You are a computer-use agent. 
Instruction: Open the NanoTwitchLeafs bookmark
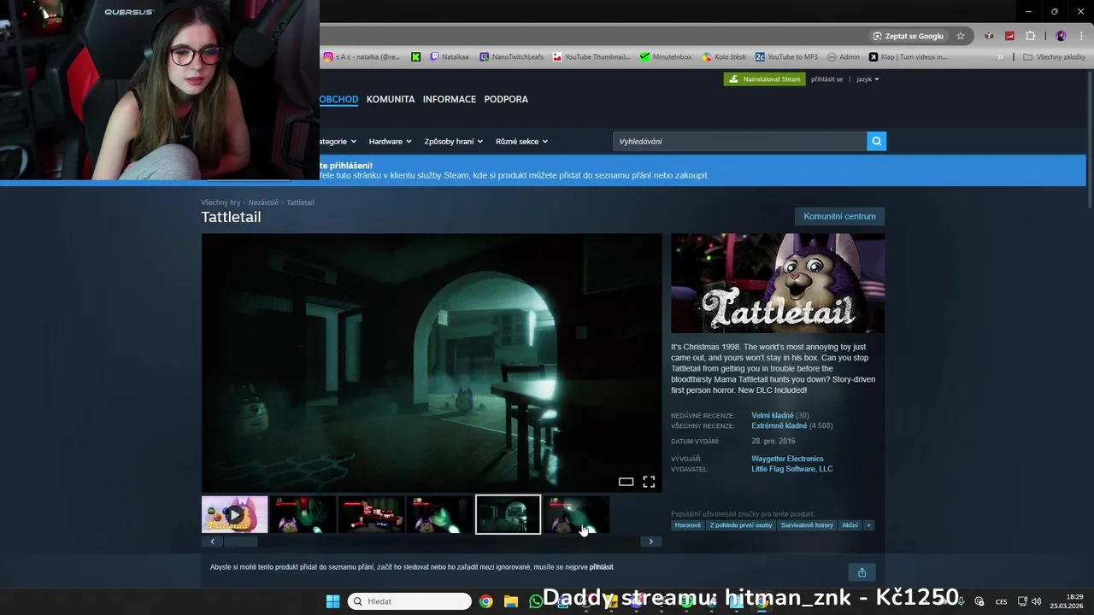[511, 57]
